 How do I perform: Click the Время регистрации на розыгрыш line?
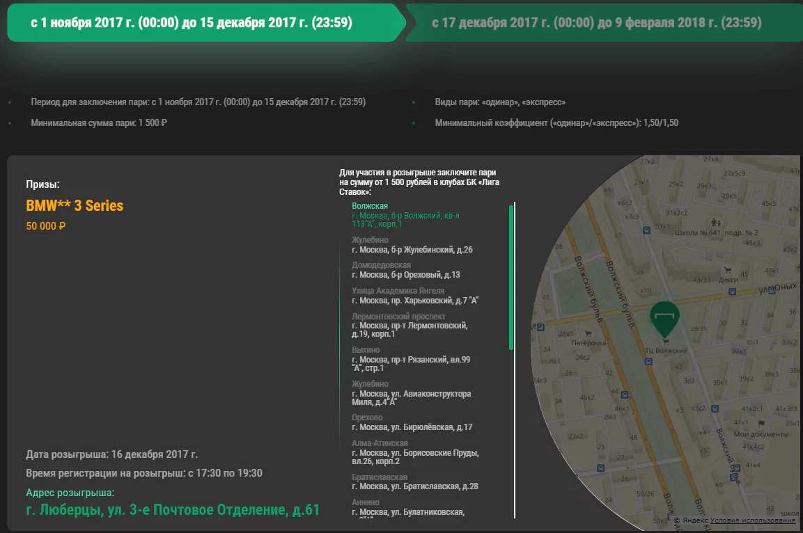click(x=144, y=473)
